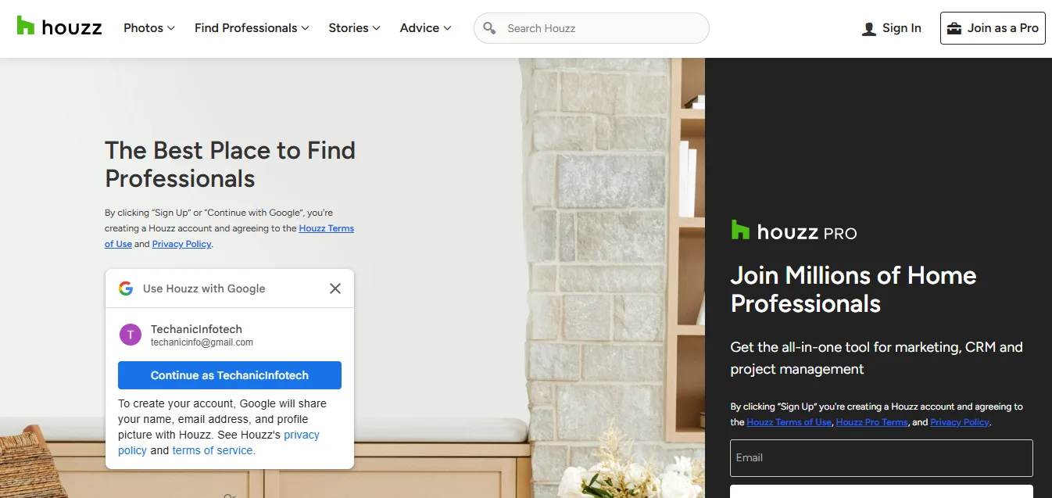Viewport: 1052px width, 498px height.
Task: Open the Advice menu
Action: click(425, 28)
